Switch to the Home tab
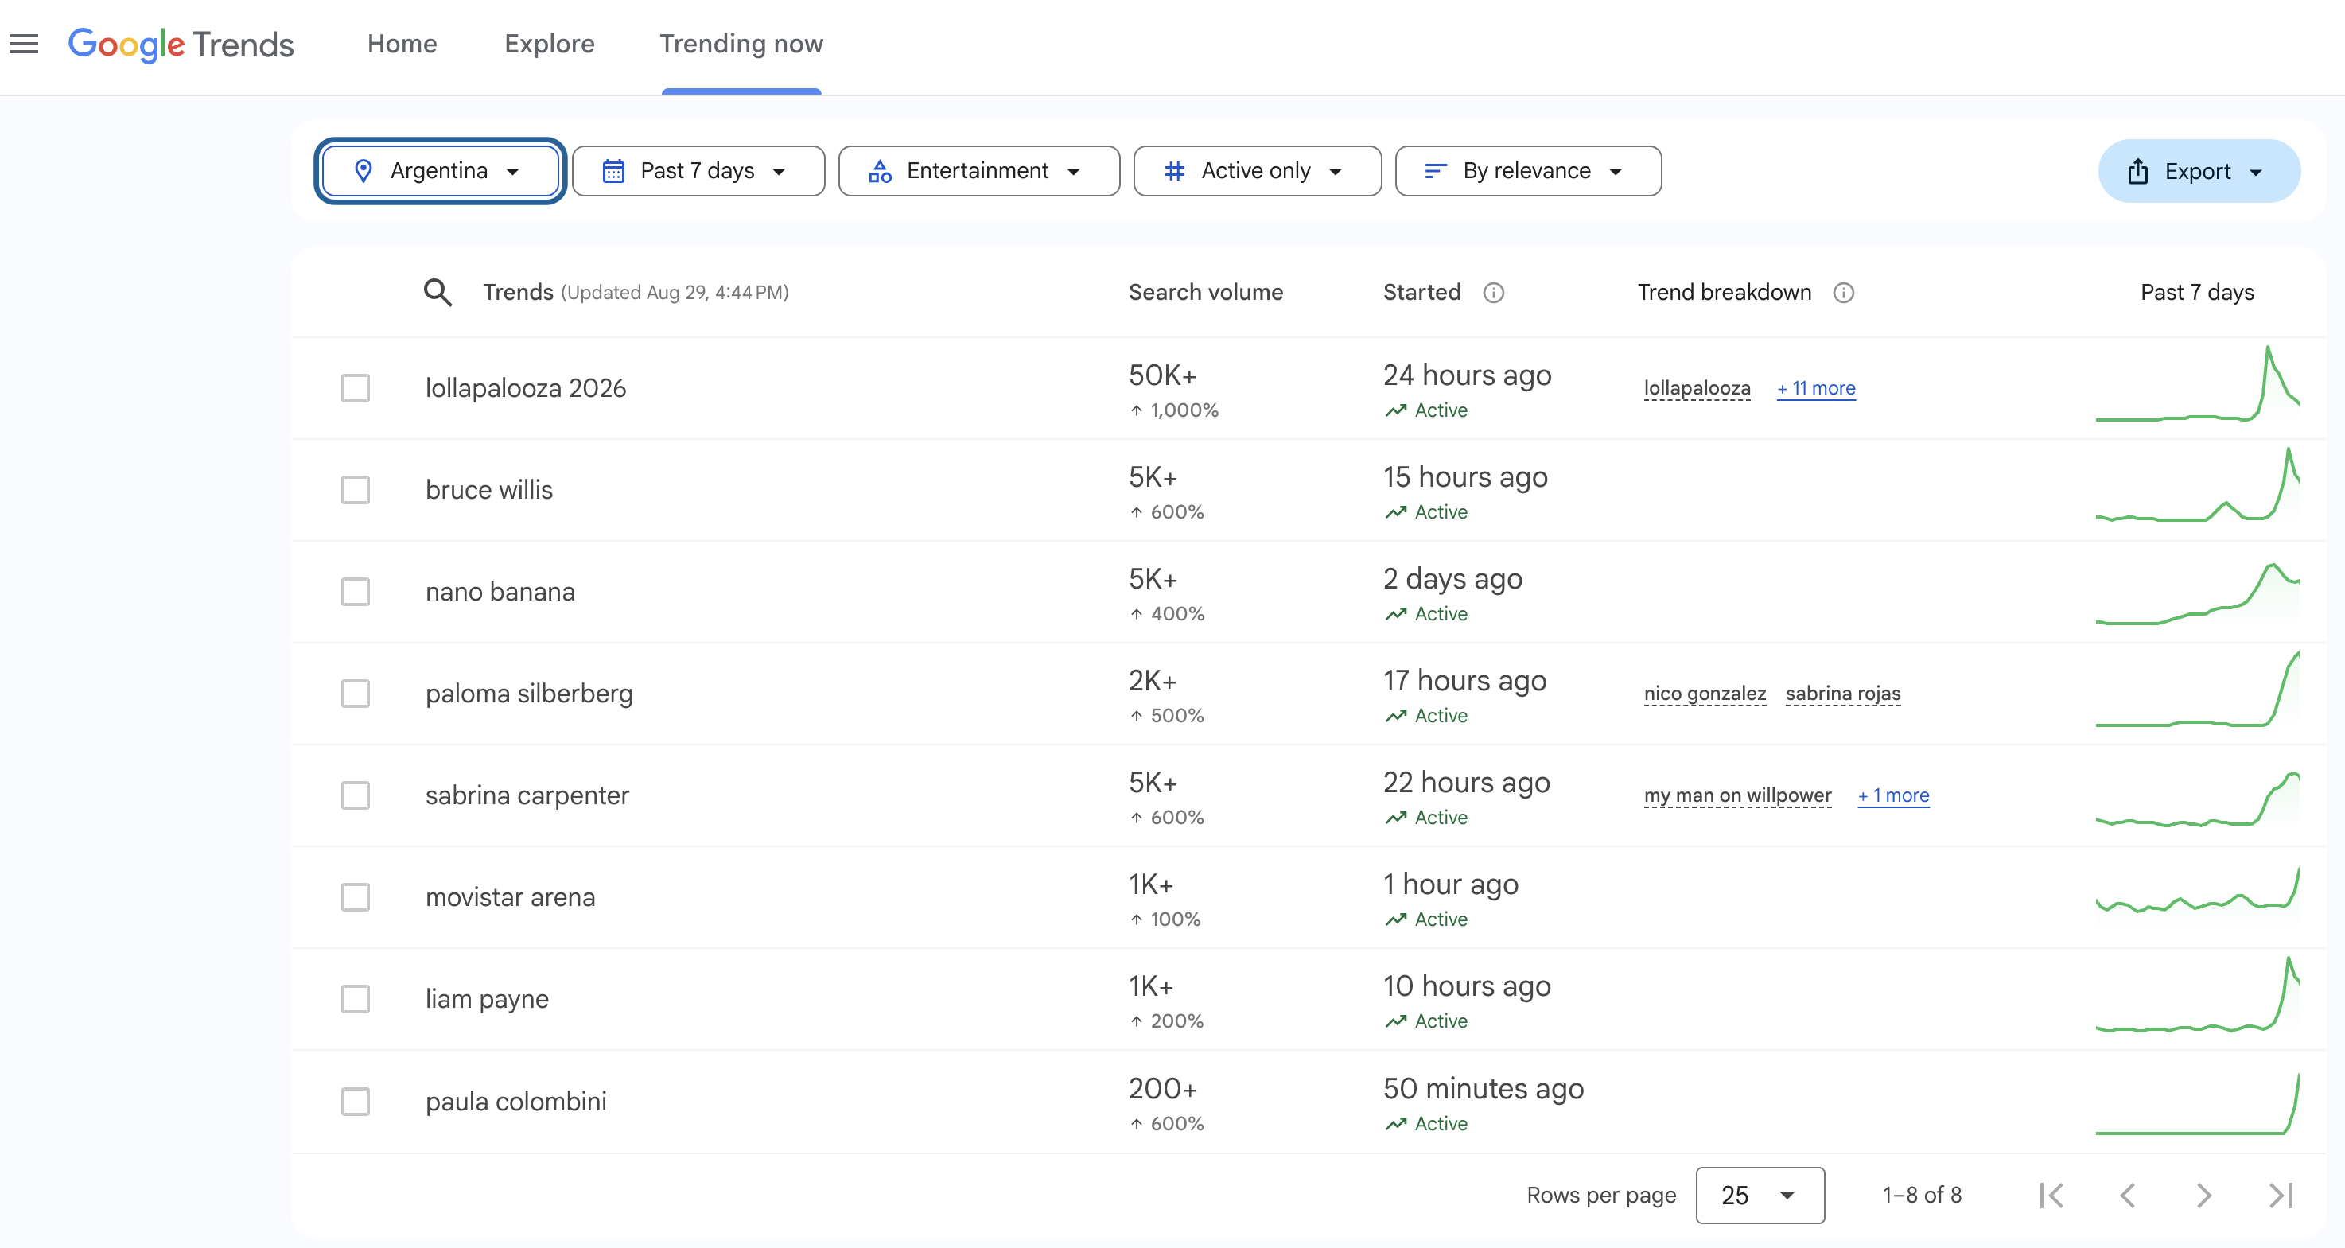Viewport: 2345px width, 1248px height. (x=402, y=44)
